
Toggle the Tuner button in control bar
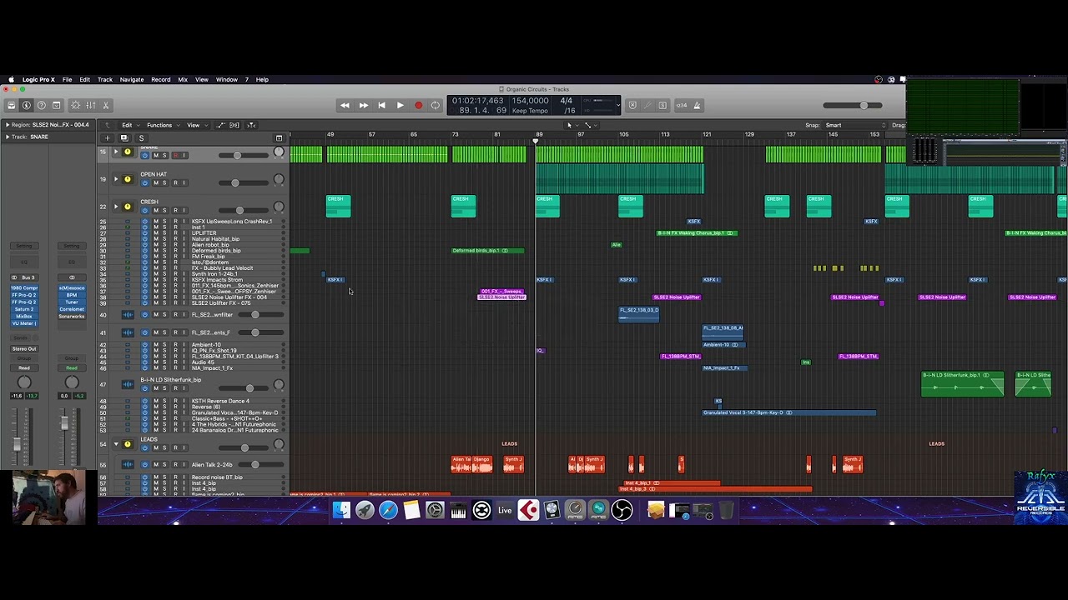pos(647,105)
